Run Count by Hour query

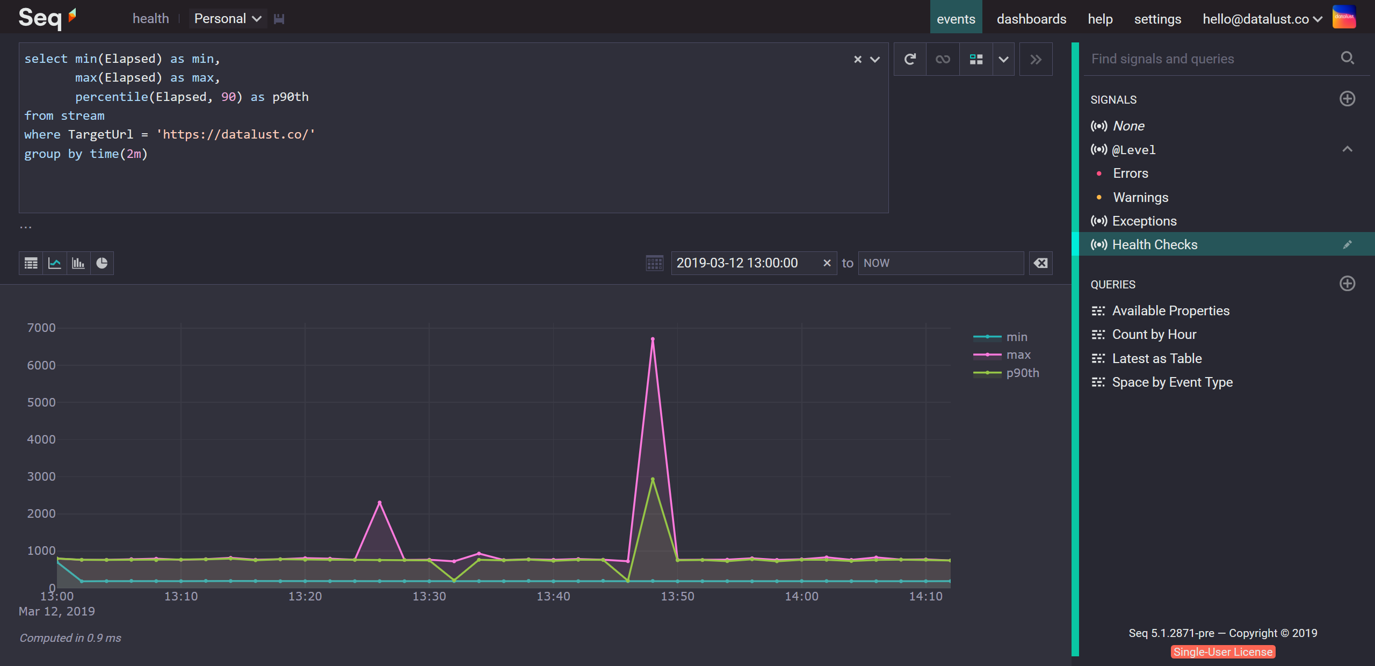pyautogui.click(x=1154, y=335)
